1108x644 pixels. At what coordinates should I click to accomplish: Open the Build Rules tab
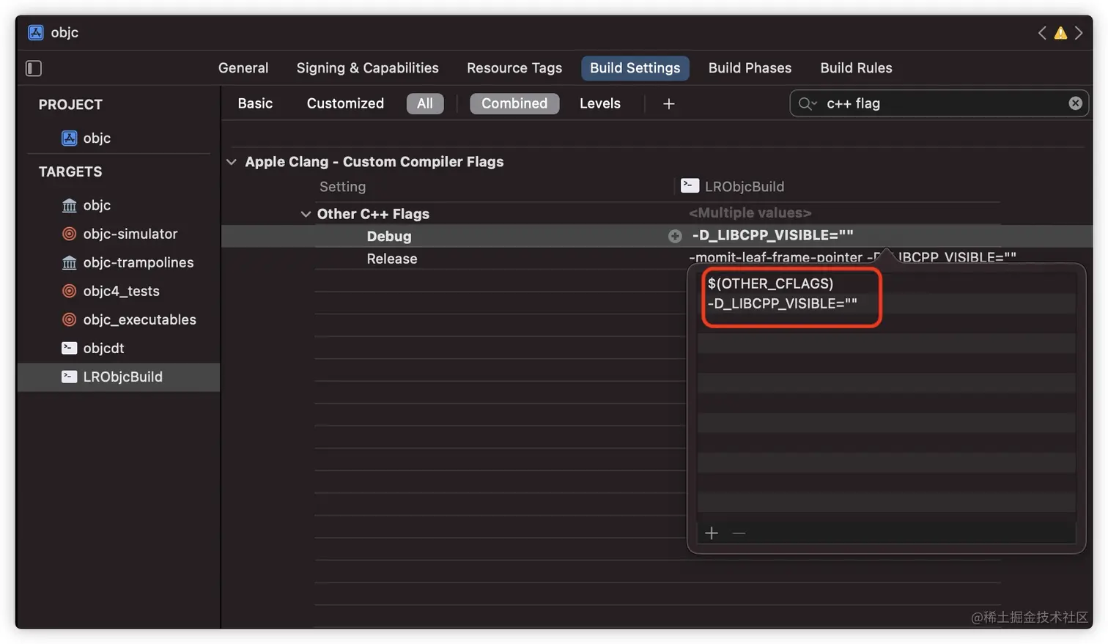856,67
